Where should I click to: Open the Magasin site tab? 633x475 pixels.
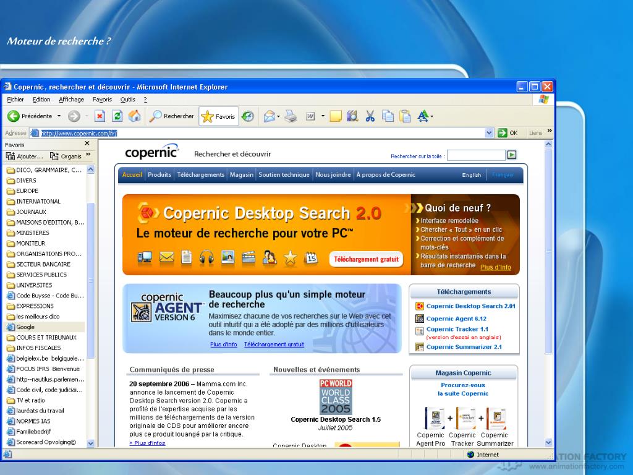click(x=242, y=175)
